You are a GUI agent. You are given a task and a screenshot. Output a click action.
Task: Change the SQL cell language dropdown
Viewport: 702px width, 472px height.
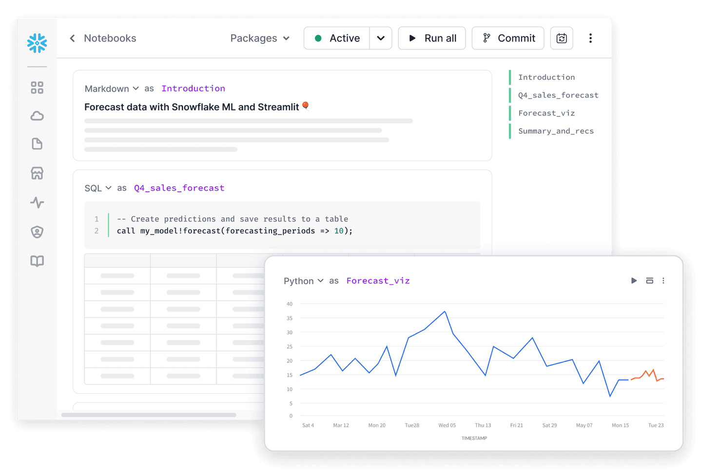[98, 188]
